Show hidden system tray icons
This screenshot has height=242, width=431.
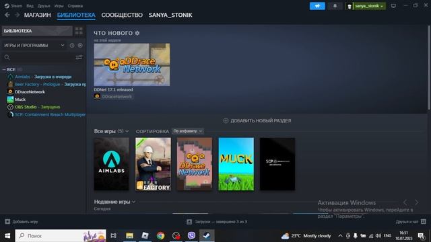pos(340,236)
